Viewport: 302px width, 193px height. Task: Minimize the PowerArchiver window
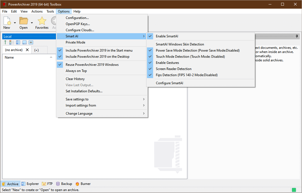point(270,4)
